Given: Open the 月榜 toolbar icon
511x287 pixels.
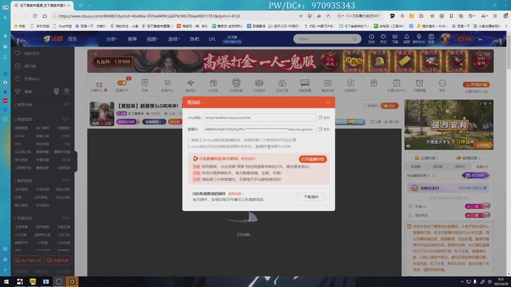Looking at the screenshot, I should pyautogui.click(x=145, y=85).
